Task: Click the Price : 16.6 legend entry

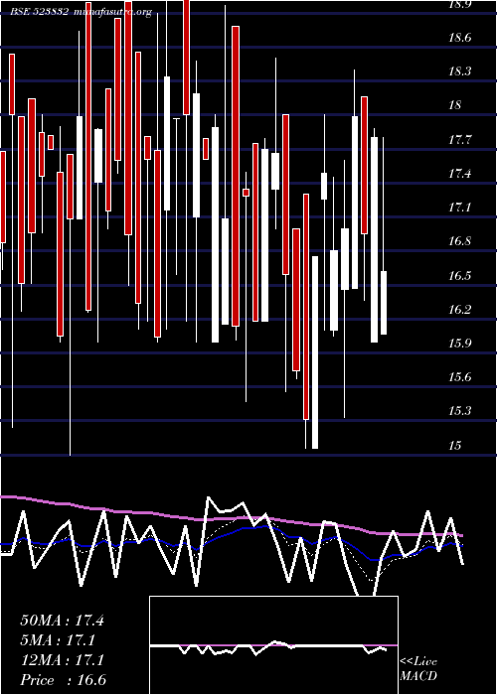Action: [63, 680]
